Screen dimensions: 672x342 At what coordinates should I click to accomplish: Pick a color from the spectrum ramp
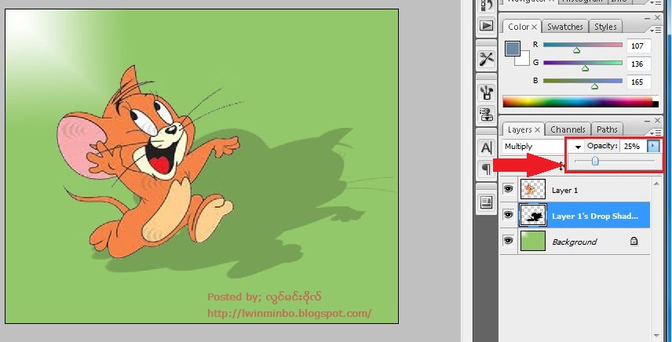(x=577, y=102)
